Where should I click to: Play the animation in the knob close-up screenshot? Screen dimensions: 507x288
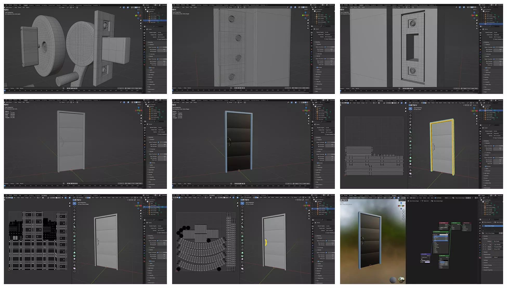point(73,88)
